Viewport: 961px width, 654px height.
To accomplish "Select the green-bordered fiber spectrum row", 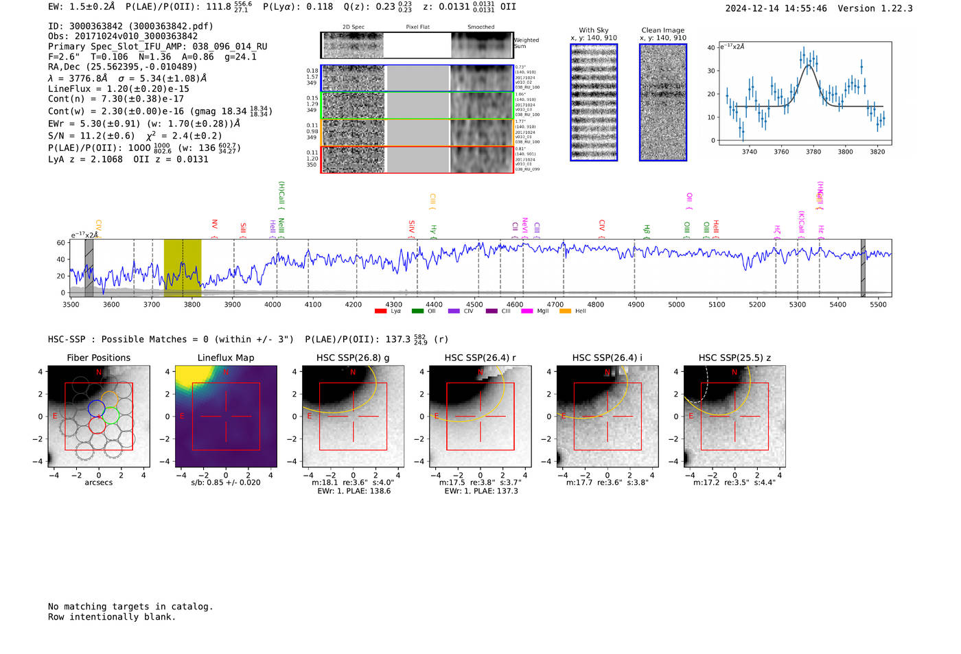I will 417,106.
